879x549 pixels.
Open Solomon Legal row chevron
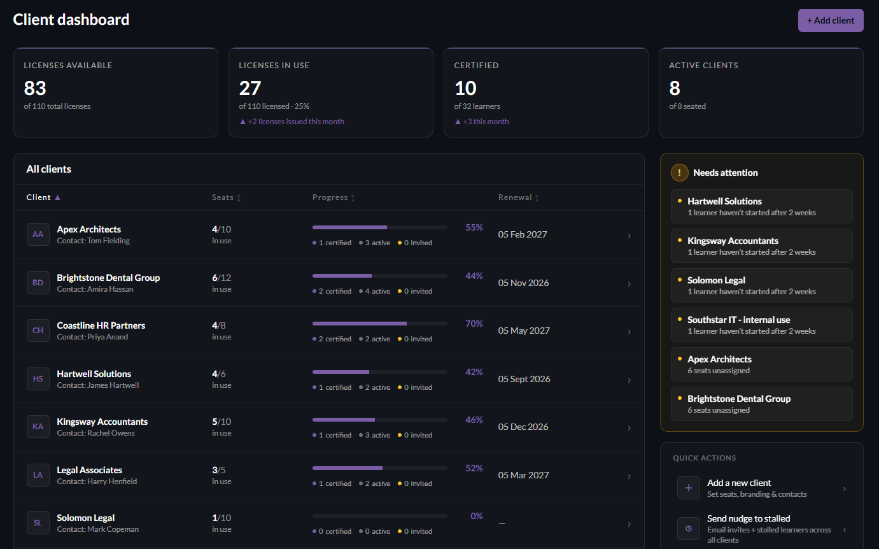pyautogui.click(x=629, y=524)
